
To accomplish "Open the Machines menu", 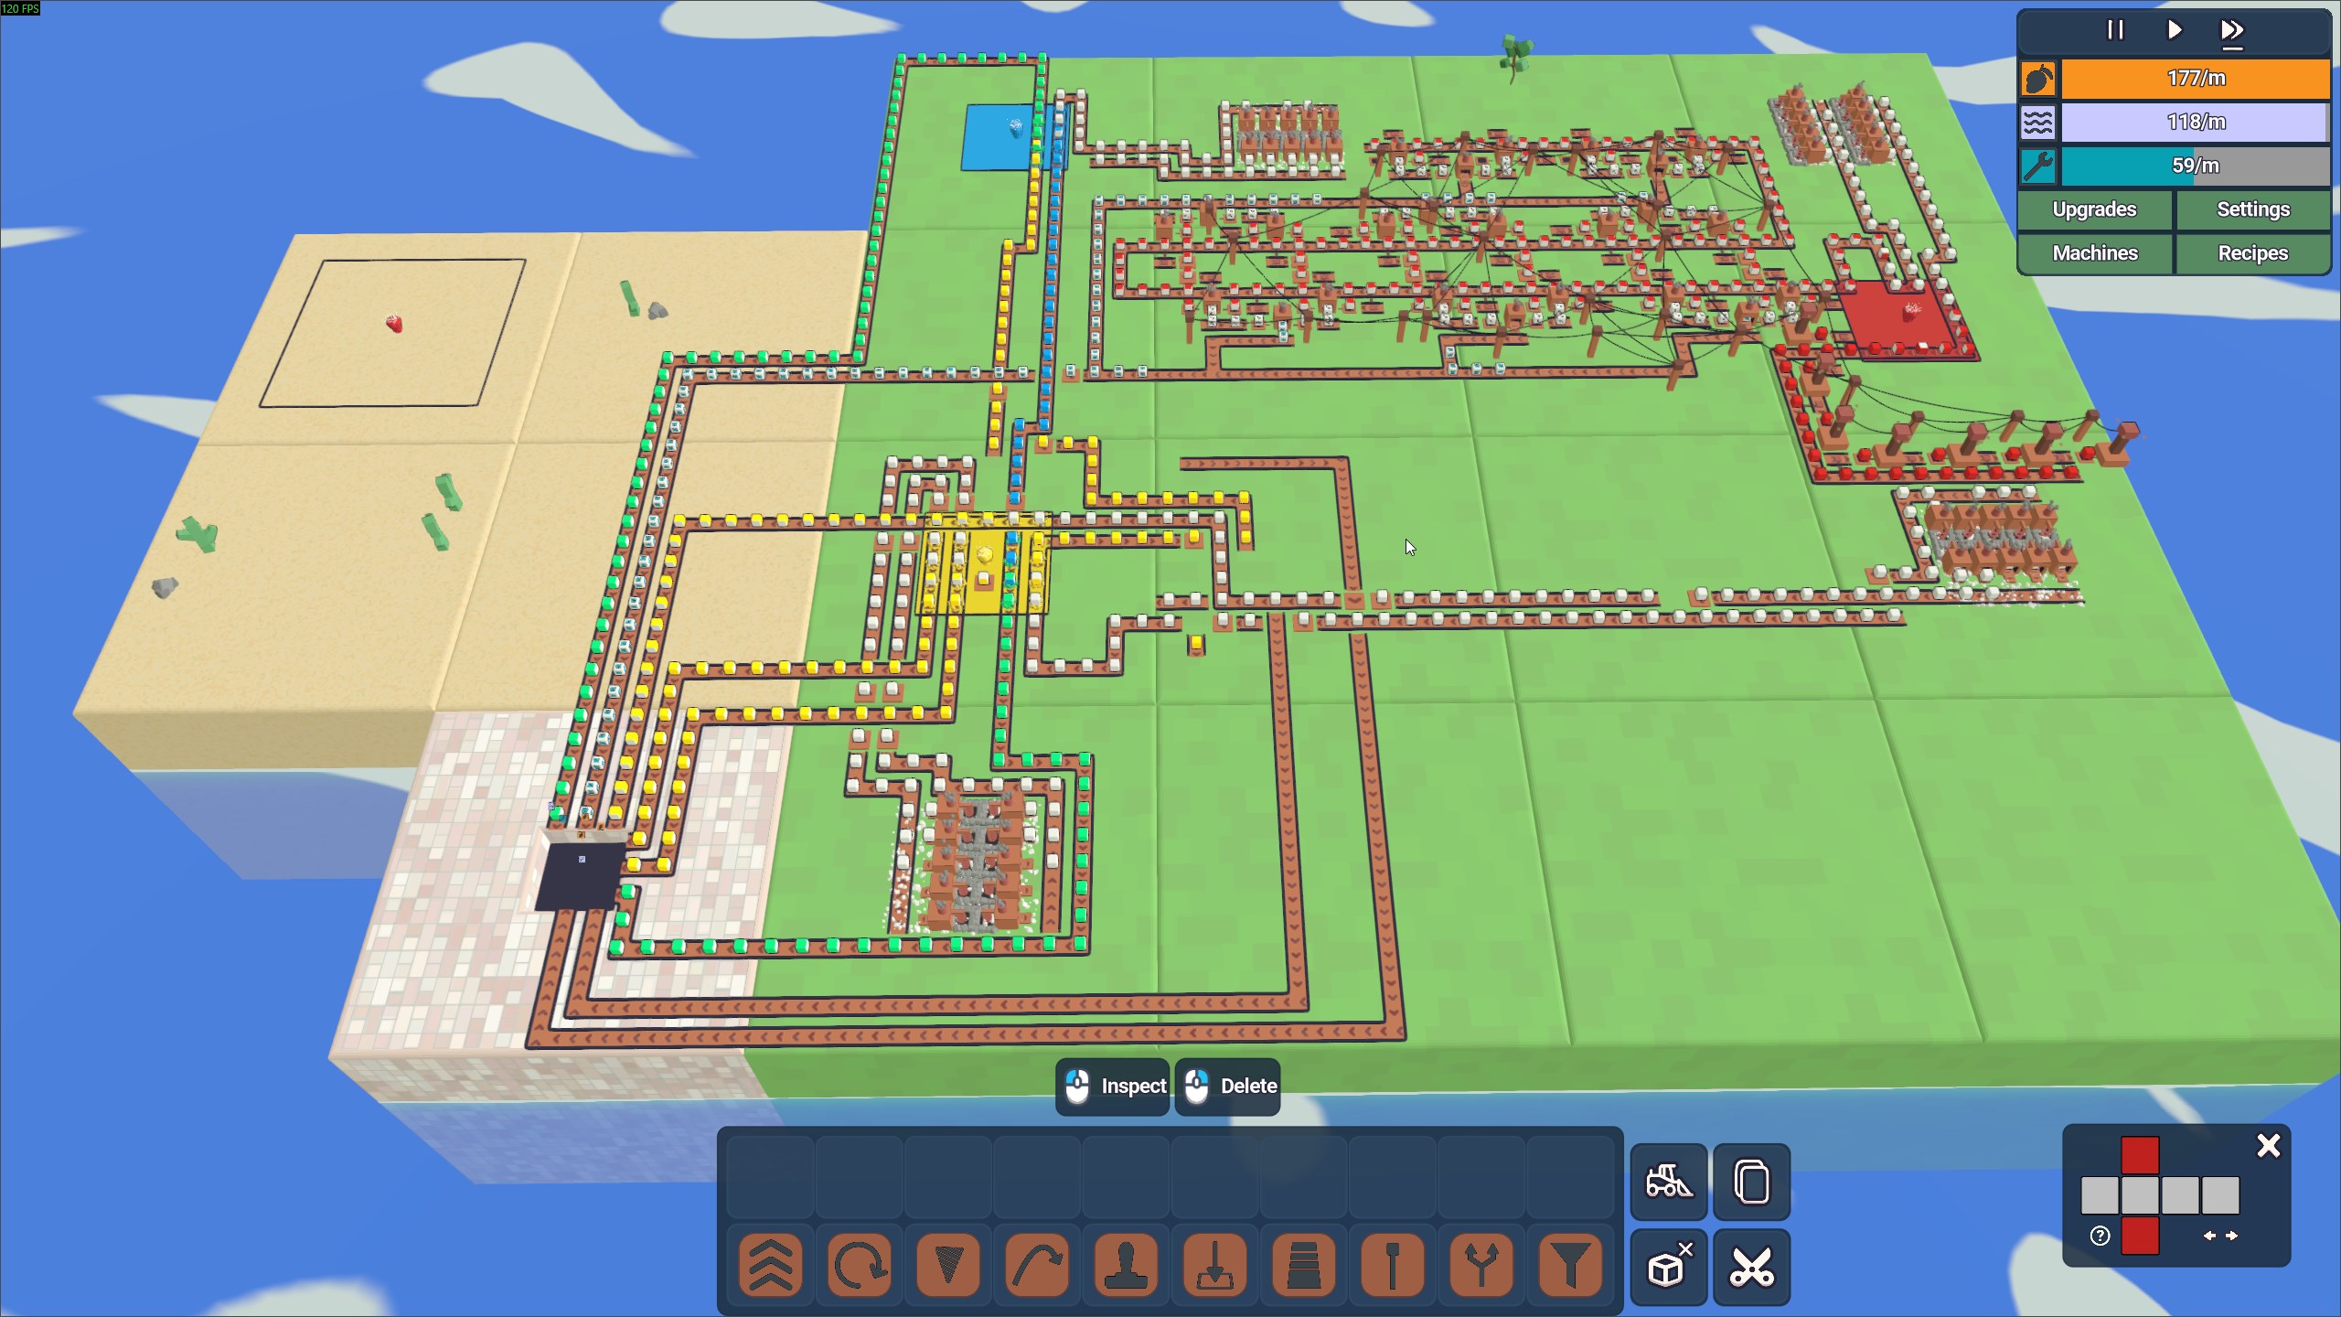I will (2094, 253).
